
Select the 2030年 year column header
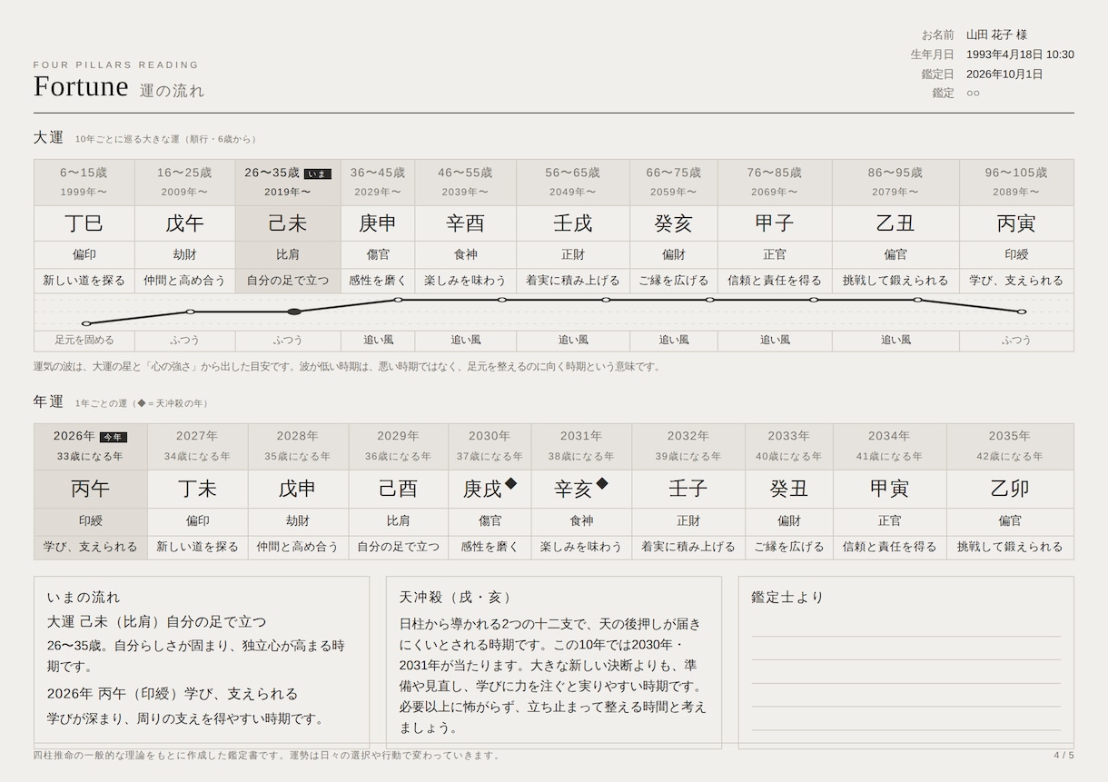click(490, 446)
